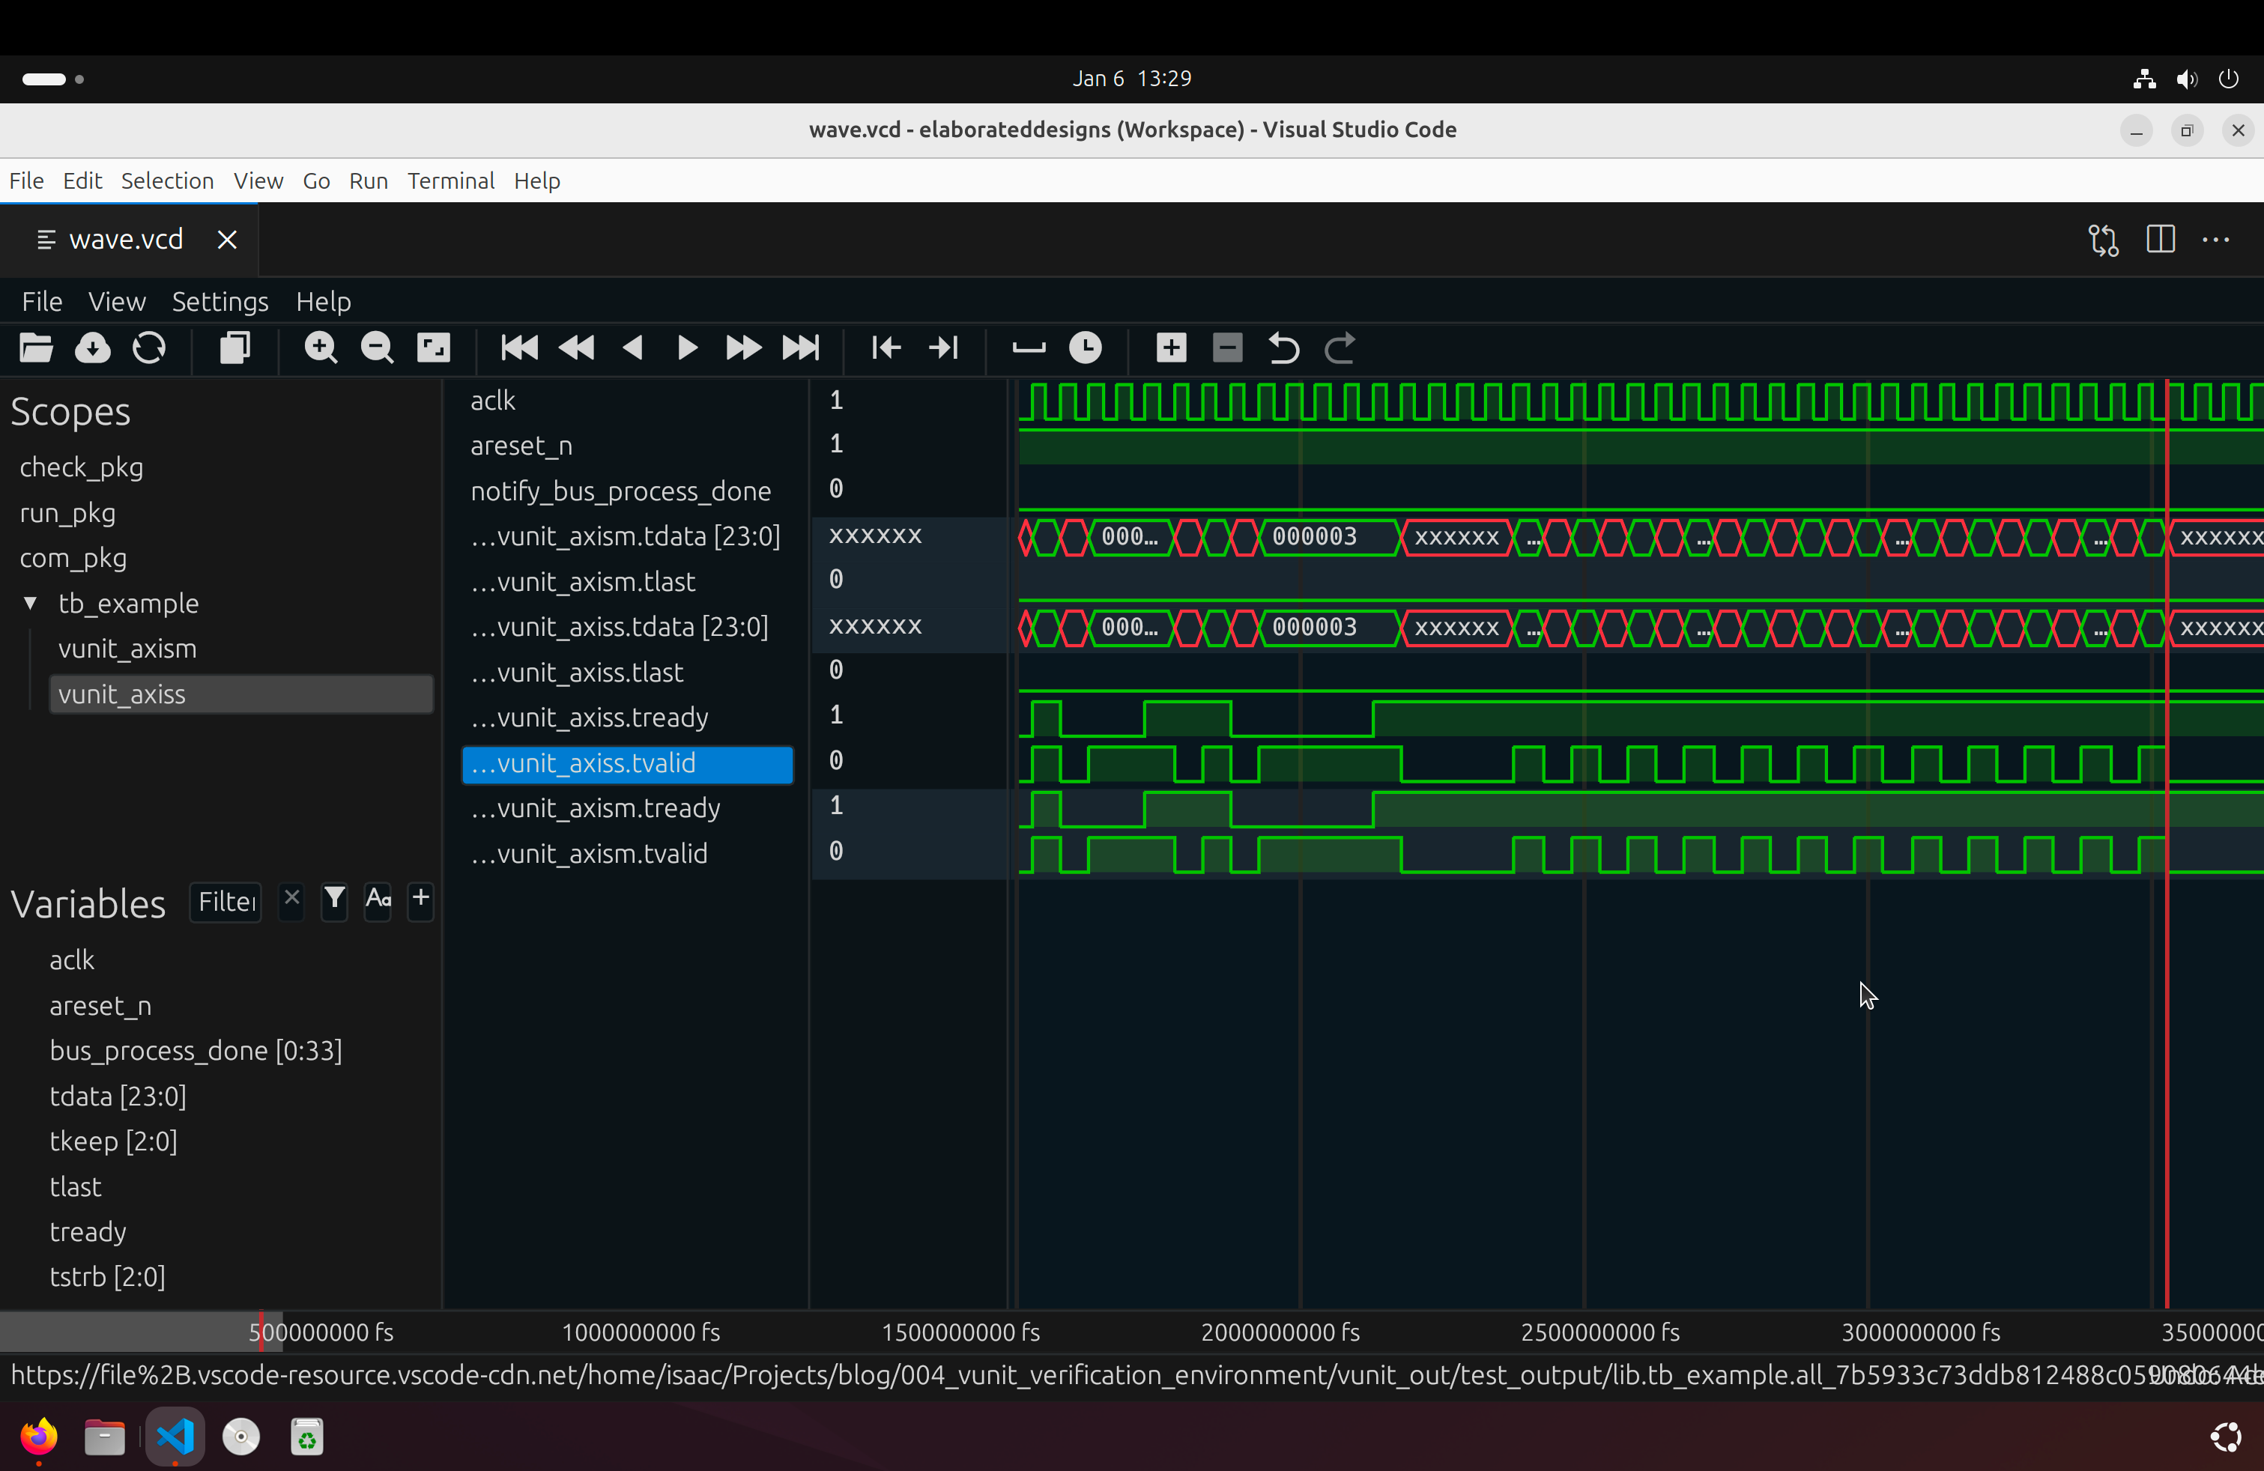Clear the variable filter with X

292,899
